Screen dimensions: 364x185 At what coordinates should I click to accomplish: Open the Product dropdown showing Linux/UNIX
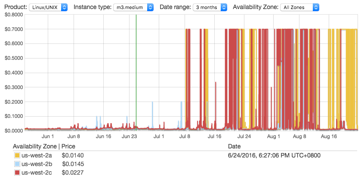point(48,7)
